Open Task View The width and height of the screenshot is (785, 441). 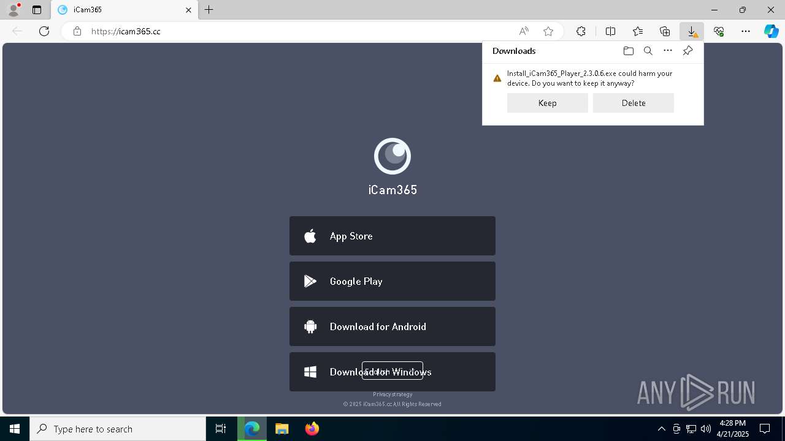pyautogui.click(x=221, y=429)
